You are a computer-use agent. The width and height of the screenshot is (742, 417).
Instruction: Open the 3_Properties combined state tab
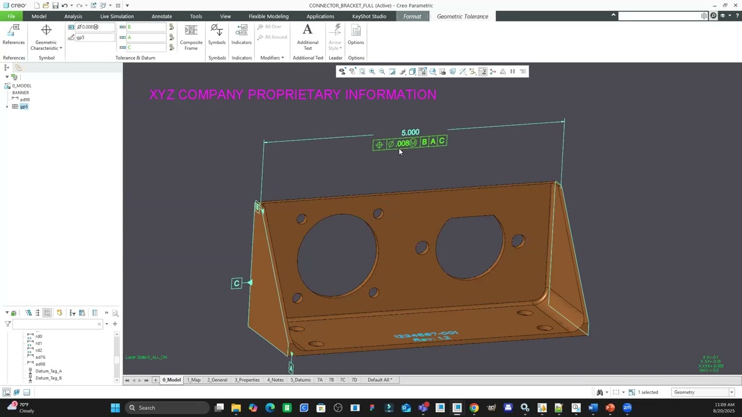(247, 380)
